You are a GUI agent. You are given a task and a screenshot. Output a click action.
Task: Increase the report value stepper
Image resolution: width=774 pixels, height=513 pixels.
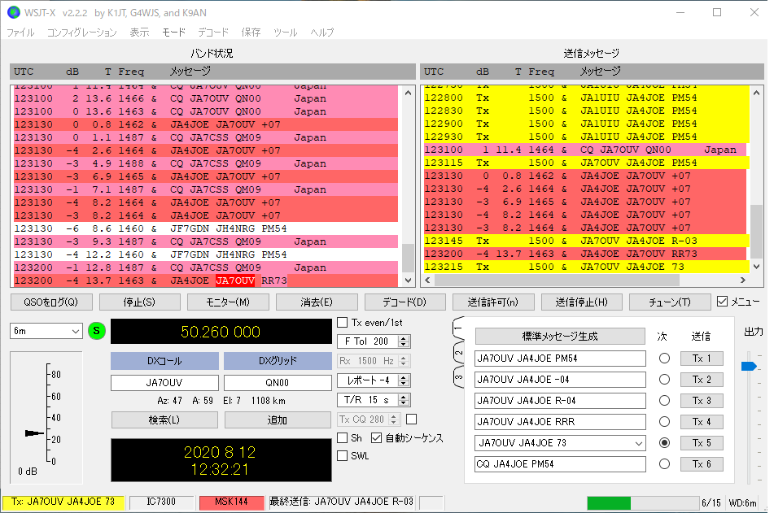pos(404,378)
